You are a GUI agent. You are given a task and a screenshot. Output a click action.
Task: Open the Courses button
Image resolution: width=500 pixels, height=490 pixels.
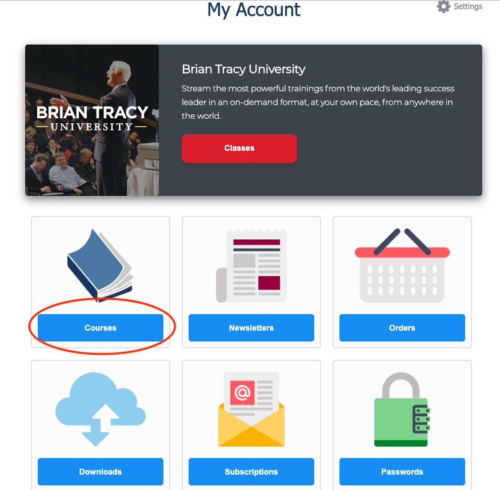101,328
